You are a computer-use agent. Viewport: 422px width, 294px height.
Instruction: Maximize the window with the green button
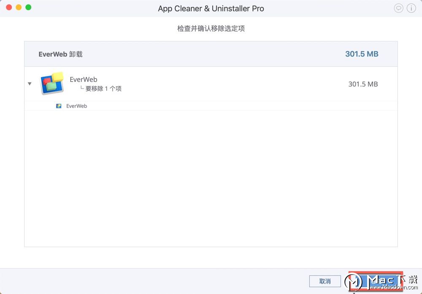point(28,7)
